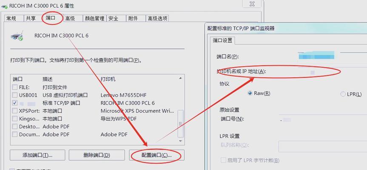The height and width of the screenshot is (170, 367).
Task: Click the port list scroll up arrow
Action: 180,78
